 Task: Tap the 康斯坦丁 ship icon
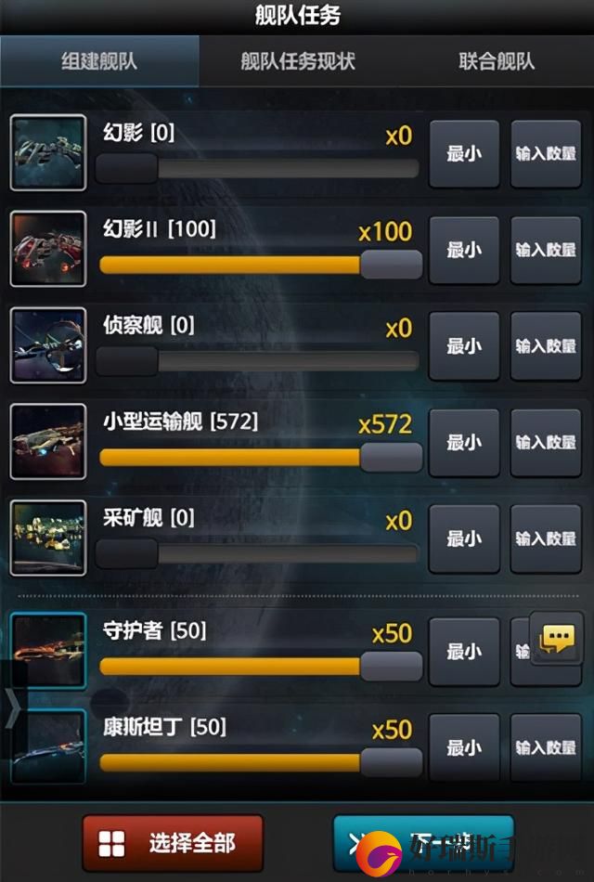[x=48, y=747]
